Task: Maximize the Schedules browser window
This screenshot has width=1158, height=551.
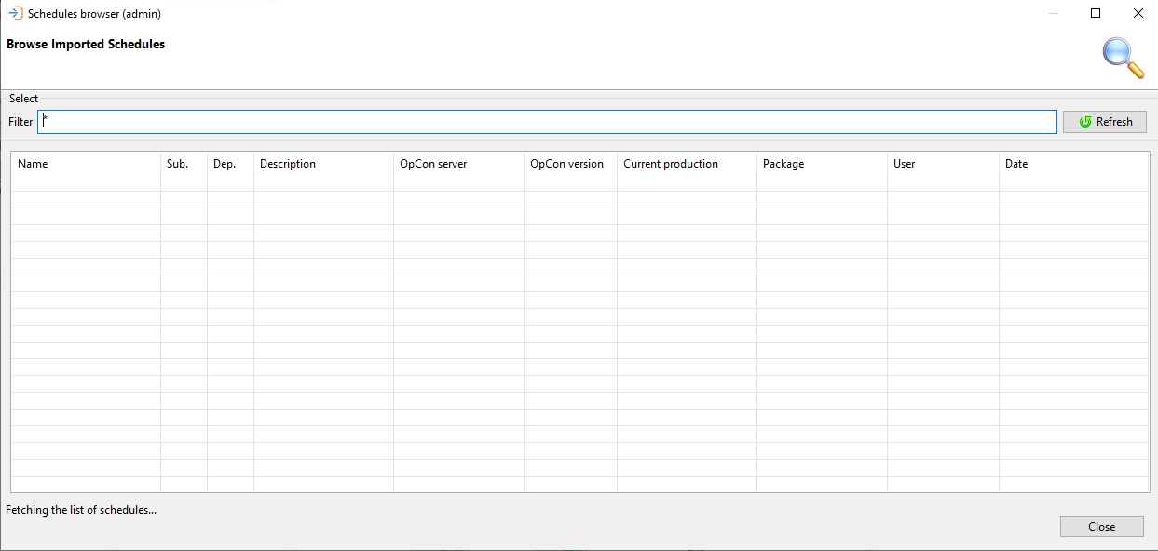Action: (1096, 13)
